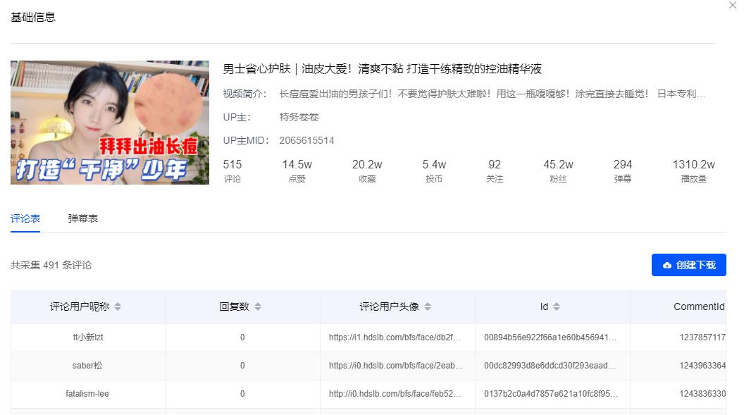Sort by 评论用户头像 column

429,306
